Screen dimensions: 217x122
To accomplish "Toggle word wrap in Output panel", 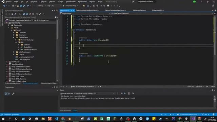I will (x=133, y=94).
